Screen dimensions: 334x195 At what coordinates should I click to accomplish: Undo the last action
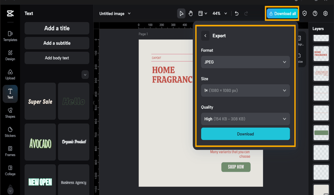(237, 13)
